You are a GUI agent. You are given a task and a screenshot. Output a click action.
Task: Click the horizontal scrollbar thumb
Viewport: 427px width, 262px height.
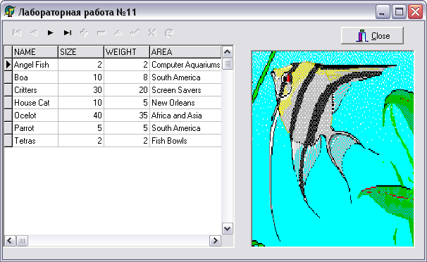(x=22, y=241)
